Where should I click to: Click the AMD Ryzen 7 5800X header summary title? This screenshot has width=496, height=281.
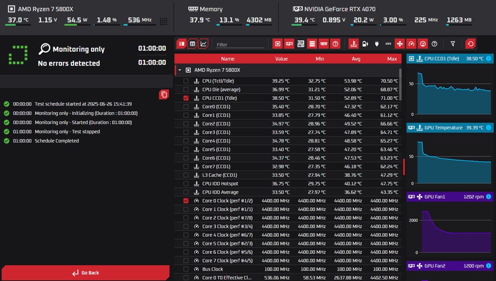click(45, 9)
